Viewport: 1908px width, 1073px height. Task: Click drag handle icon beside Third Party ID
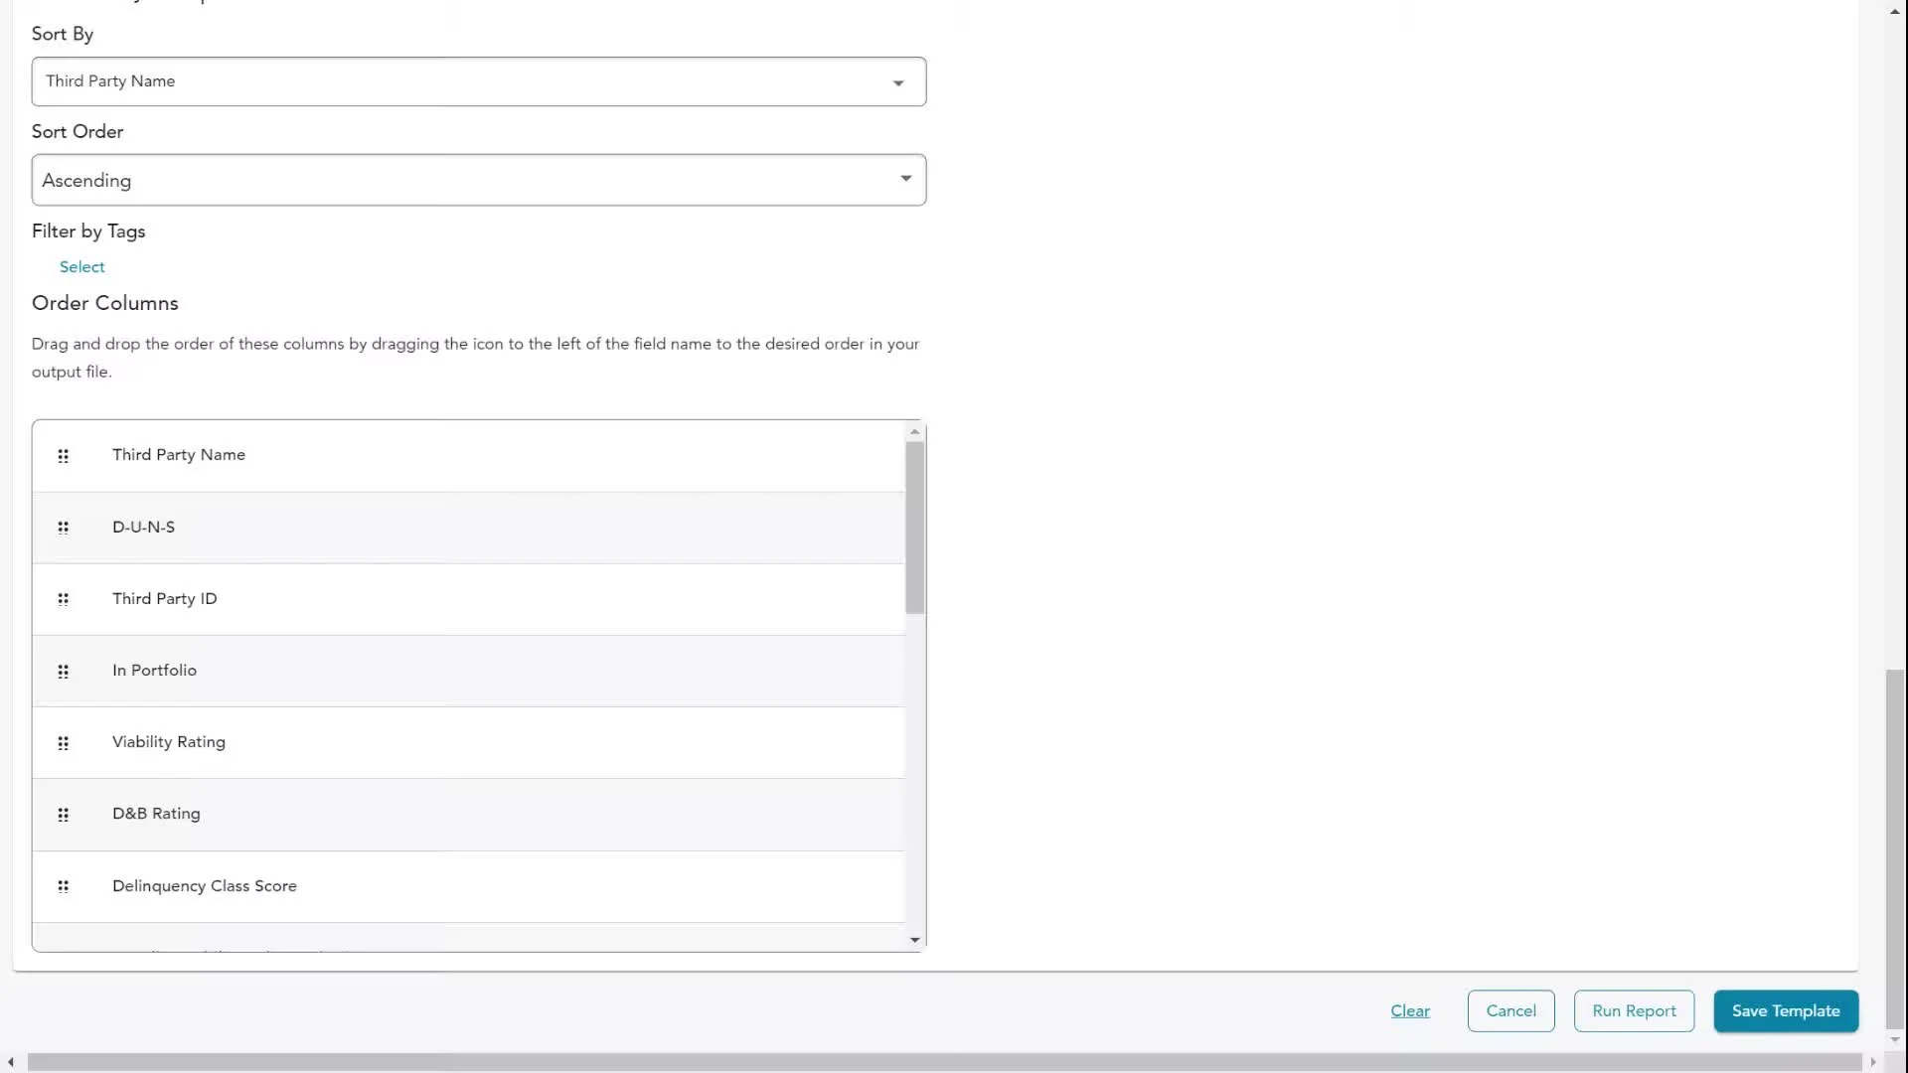(x=63, y=599)
